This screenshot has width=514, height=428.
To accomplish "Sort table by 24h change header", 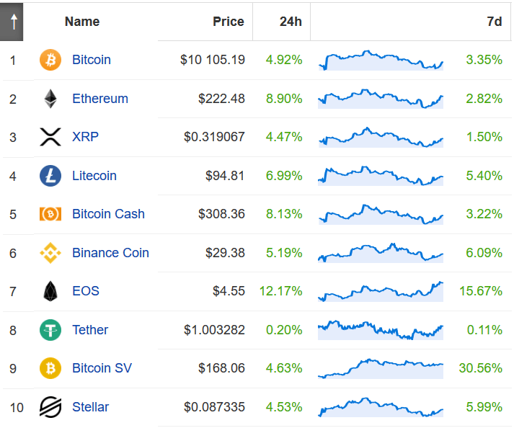I will [x=291, y=22].
